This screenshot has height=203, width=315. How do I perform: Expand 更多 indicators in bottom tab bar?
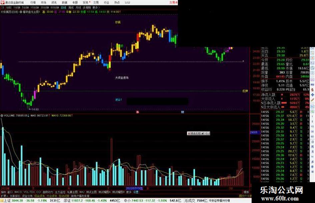pyautogui.click(x=129, y=192)
